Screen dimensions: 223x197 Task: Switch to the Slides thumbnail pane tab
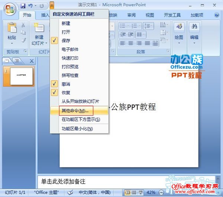7,61
